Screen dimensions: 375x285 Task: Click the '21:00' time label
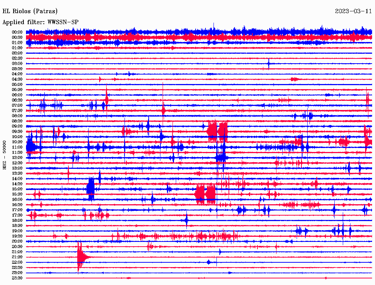pyautogui.click(x=17, y=252)
